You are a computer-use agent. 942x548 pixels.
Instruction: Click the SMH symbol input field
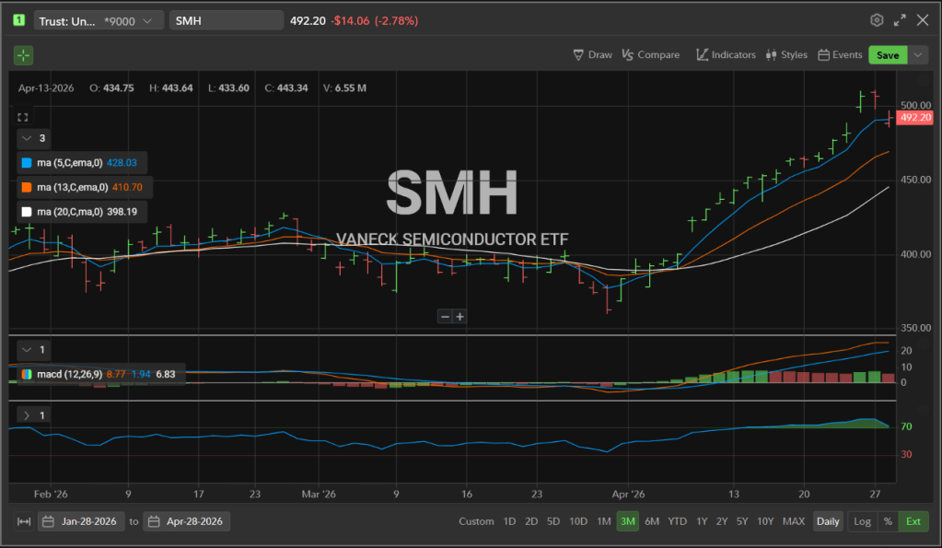click(226, 20)
